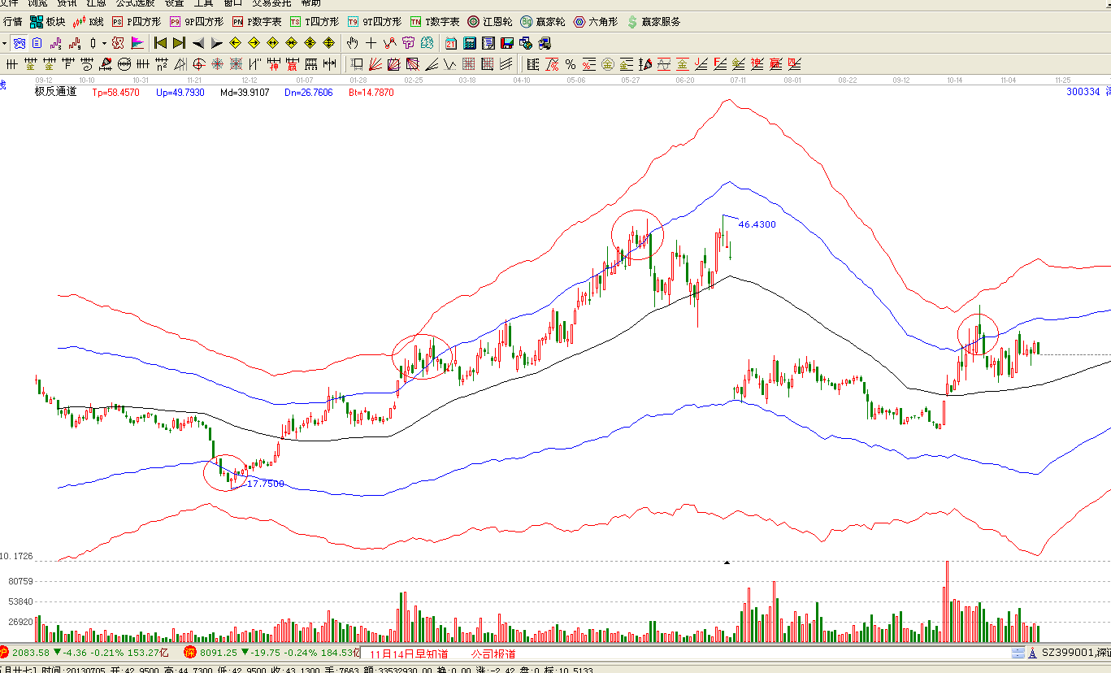Viewport: 1111px width, 673px height.
Task: Jump to first bar with skip-start arrow
Action: [x=160, y=43]
